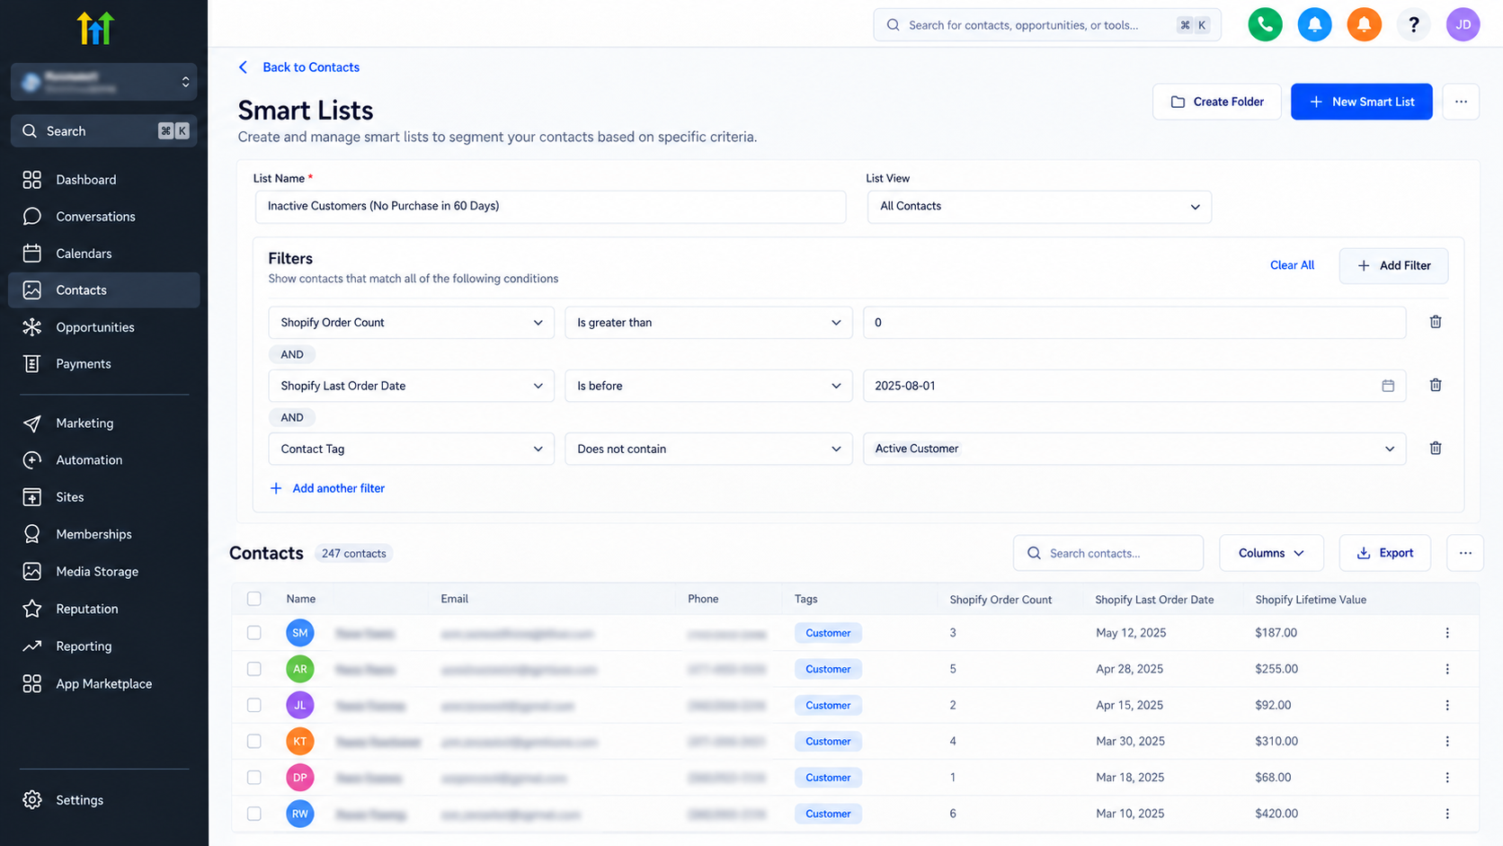Delete the Shopify Order Count filter
1503x846 pixels.
click(x=1436, y=322)
